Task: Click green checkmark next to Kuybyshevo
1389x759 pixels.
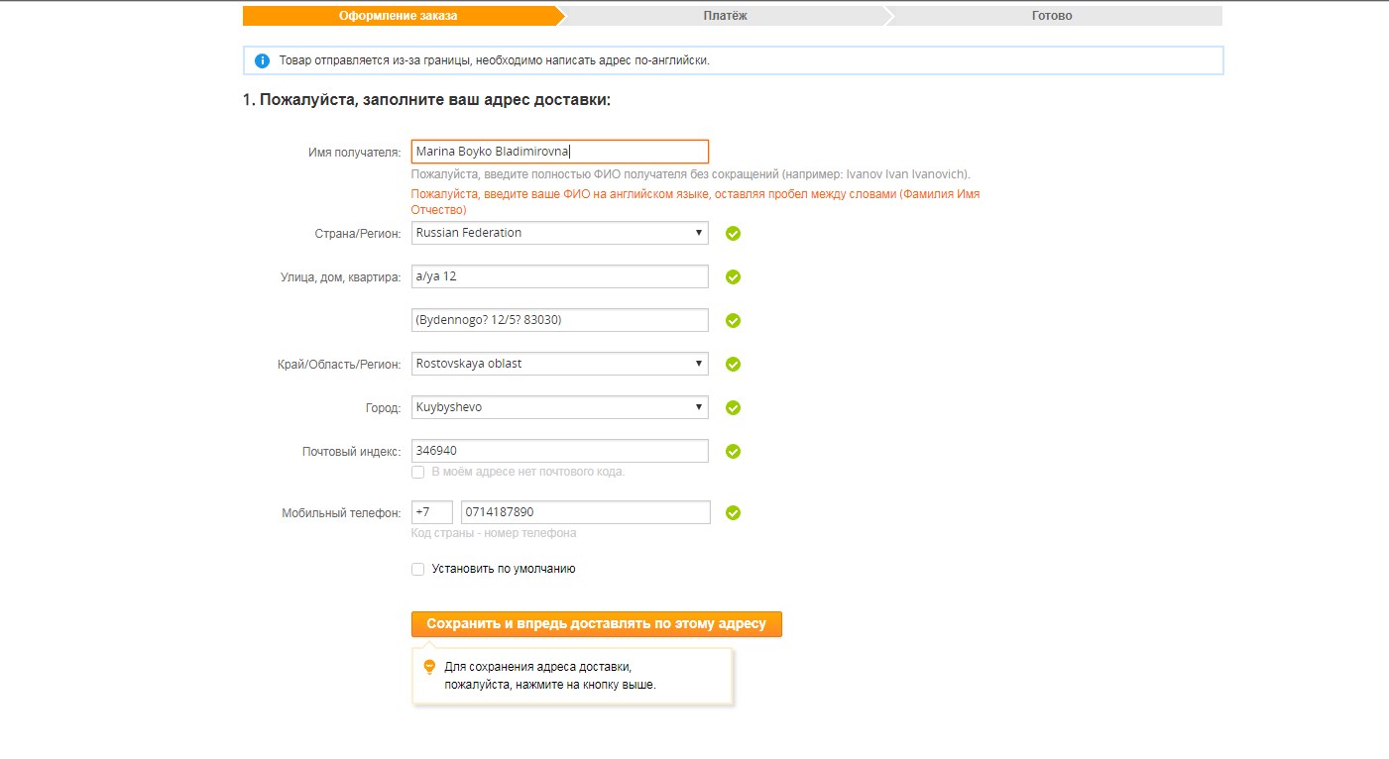Action: pos(733,408)
